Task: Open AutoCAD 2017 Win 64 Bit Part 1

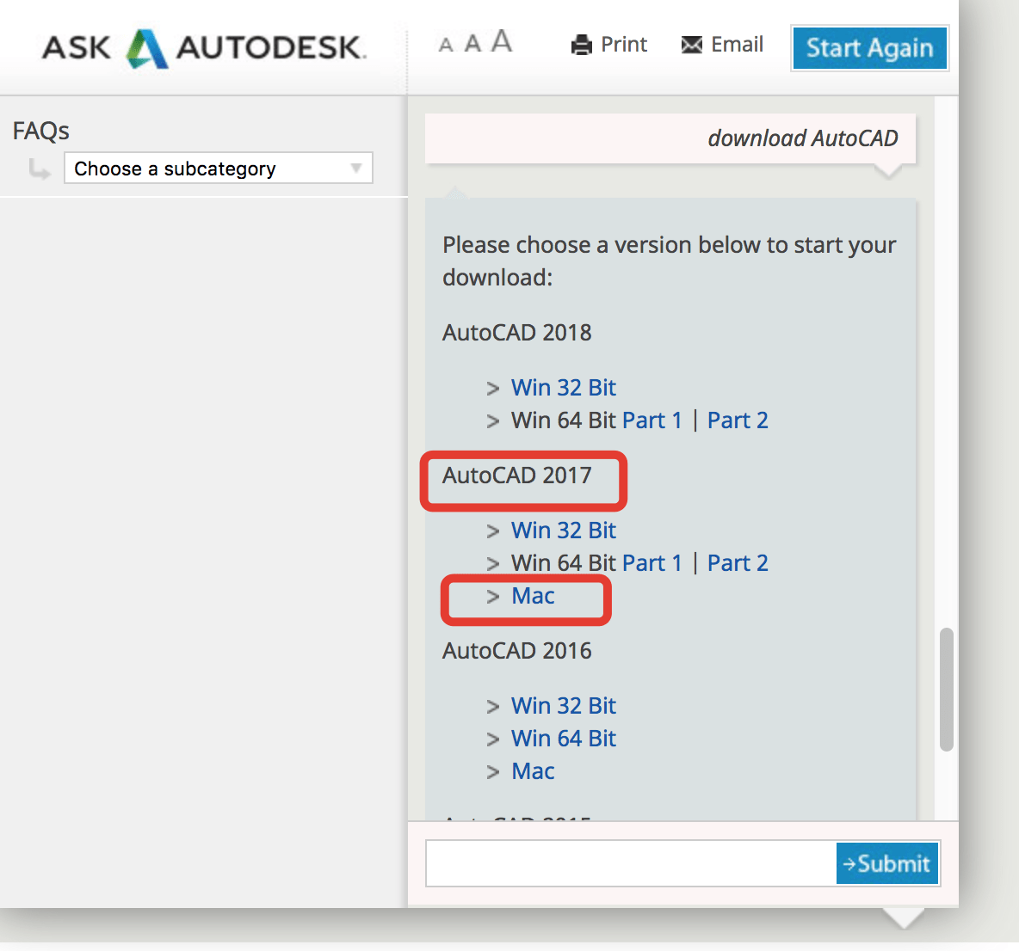Action: click(652, 563)
